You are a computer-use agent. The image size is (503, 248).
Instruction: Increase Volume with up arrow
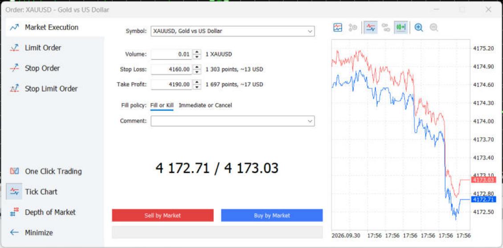197,52
